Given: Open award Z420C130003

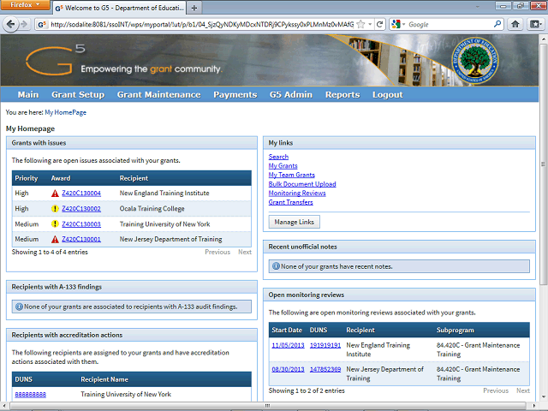Looking at the screenshot, I should coord(81,224).
